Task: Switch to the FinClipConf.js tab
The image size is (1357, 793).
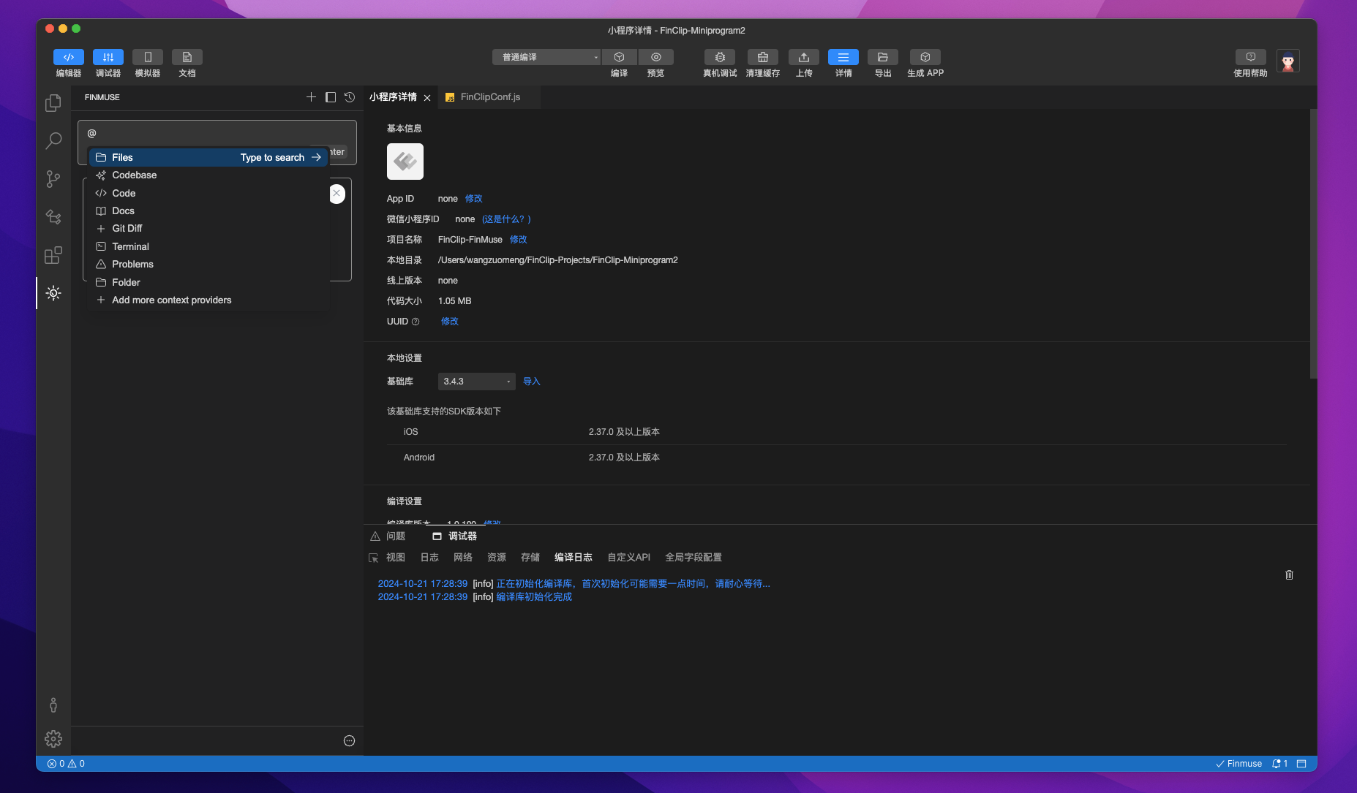Action: pyautogui.click(x=490, y=97)
